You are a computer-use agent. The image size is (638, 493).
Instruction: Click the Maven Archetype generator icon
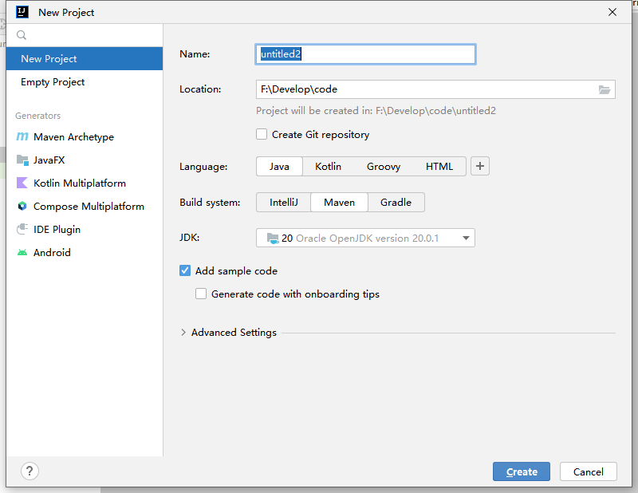point(22,137)
